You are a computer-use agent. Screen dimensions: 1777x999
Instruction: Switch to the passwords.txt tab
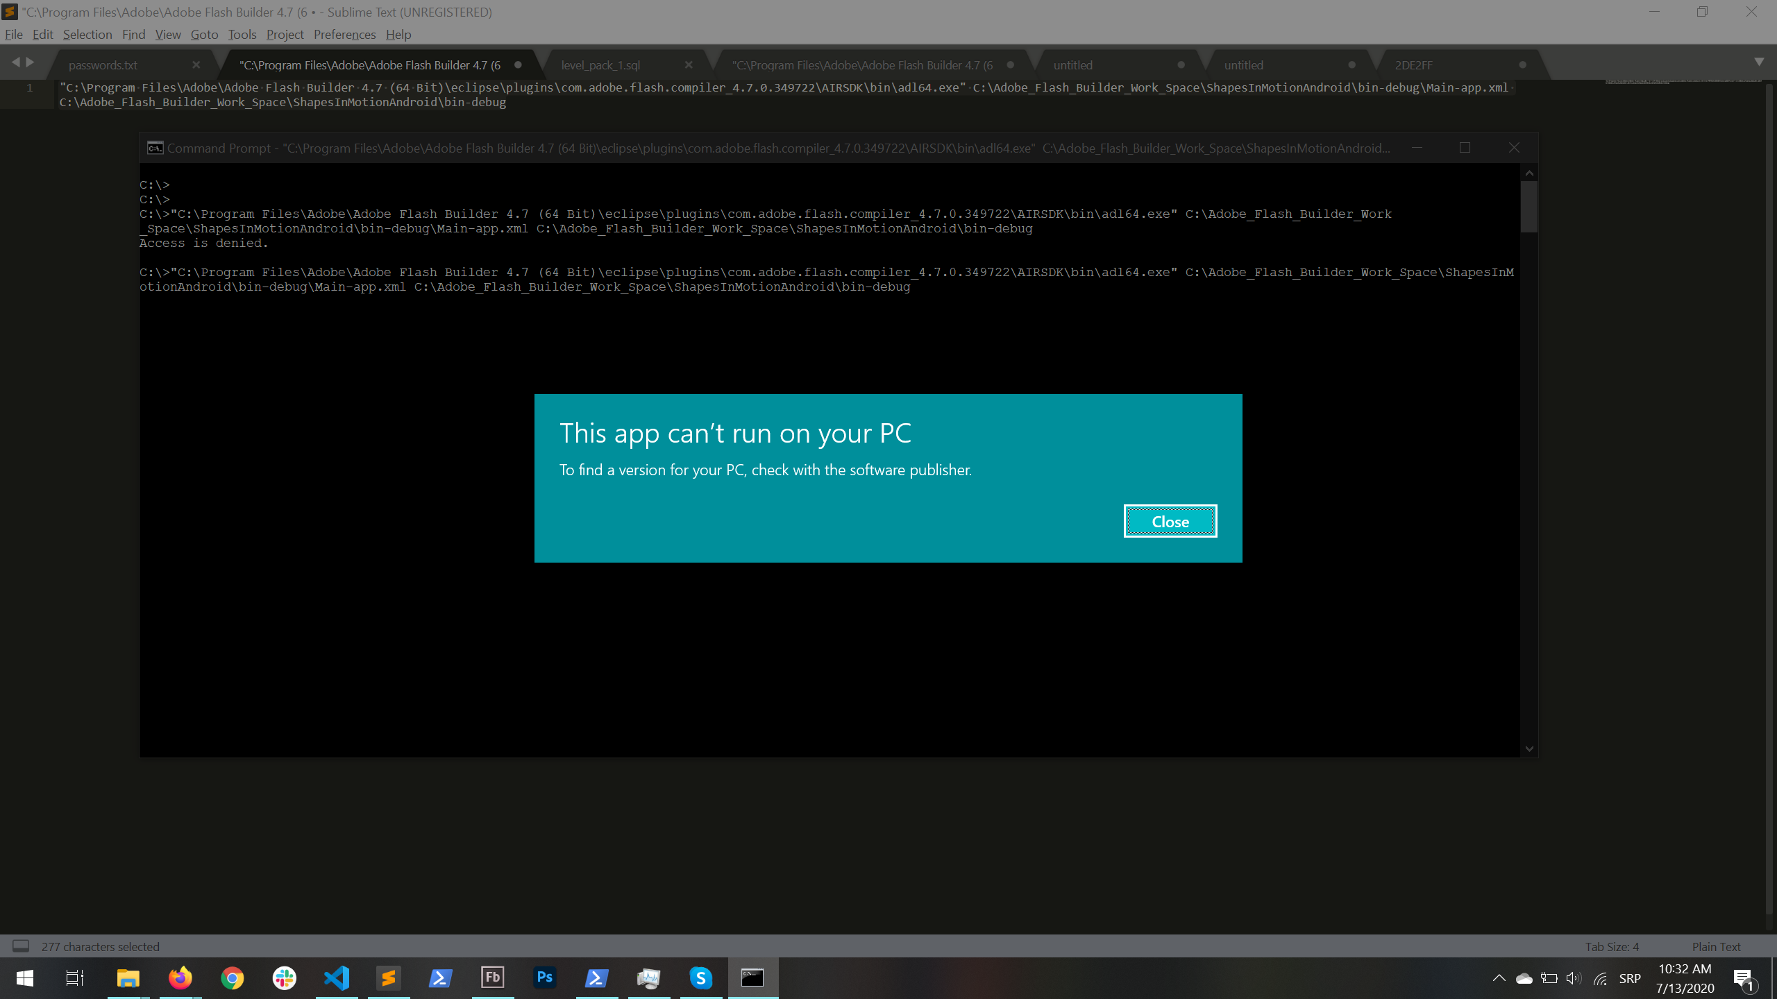click(x=103, y=65)
